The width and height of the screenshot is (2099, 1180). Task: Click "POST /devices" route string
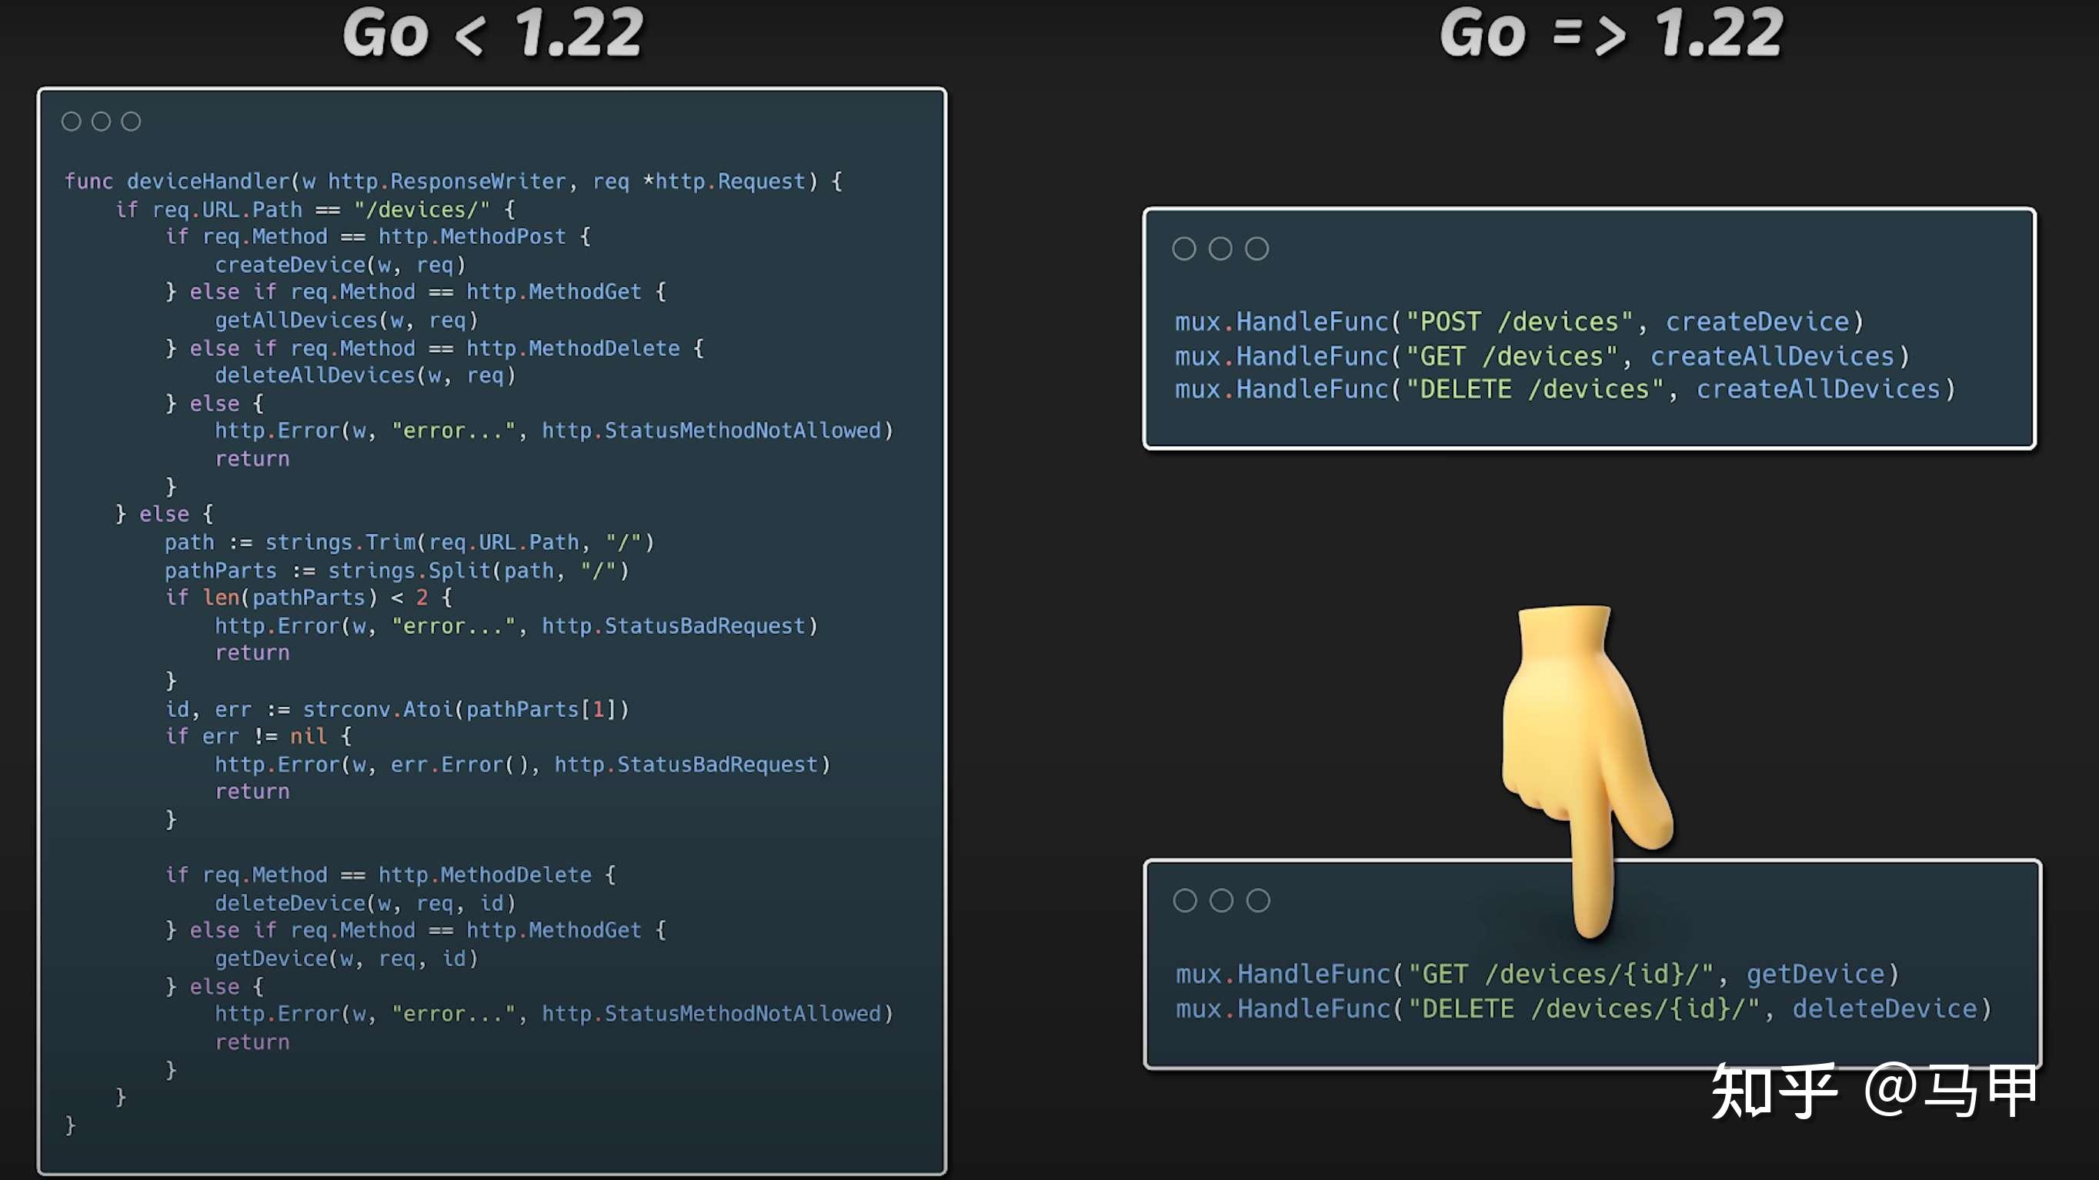(x=1520, y=322)
